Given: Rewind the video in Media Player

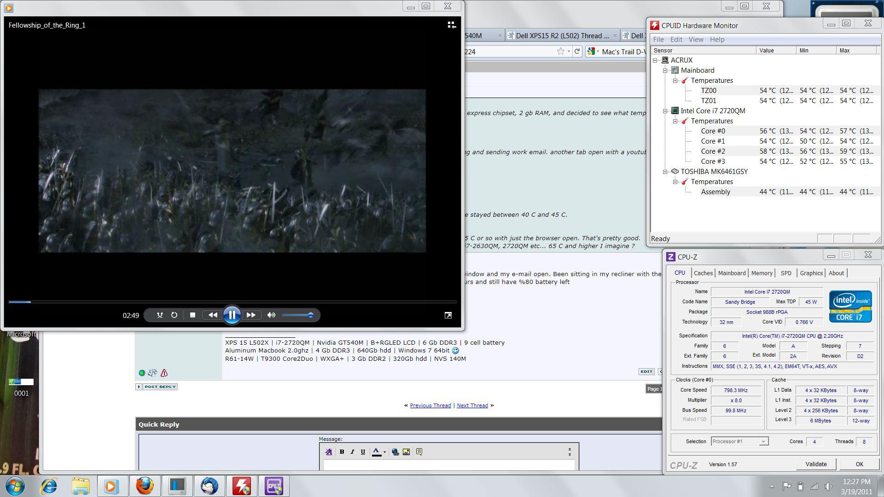Looking at the screenshot, I should click(x=213, y=315).
